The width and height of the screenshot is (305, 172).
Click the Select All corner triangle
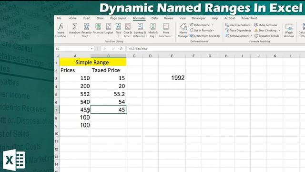57,56
